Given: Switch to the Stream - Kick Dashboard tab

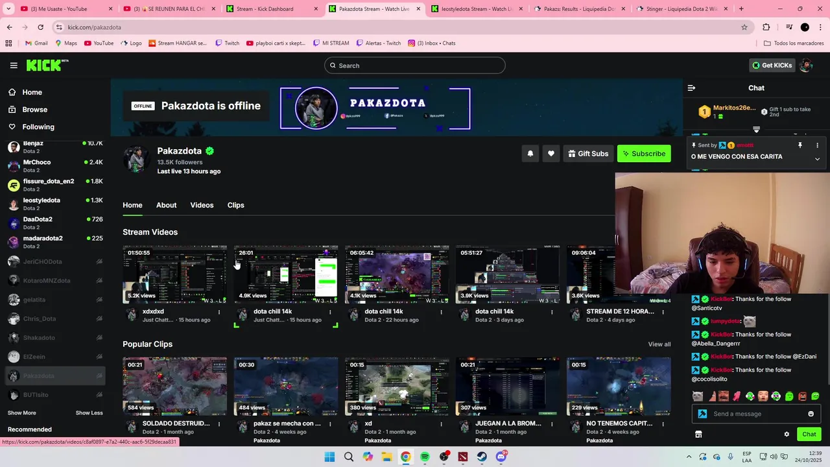Looking at the screenshot, I should [271, 9].
